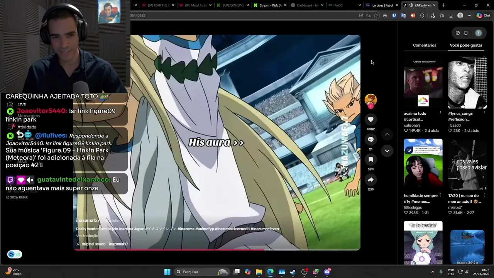Open the Copilot Chat button in Edge

coord(483,15)
